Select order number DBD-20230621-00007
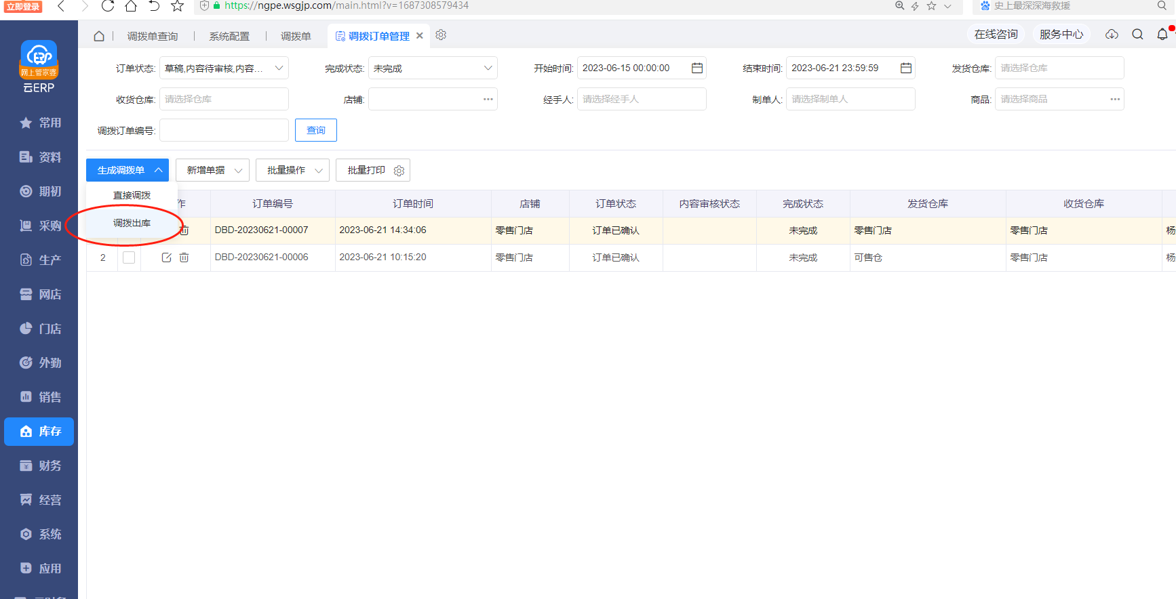The height and width of the screenshot is (599, 1176). [x=261, y=230]
